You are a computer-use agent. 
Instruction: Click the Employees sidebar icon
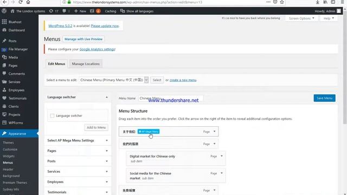coord(4,90)
